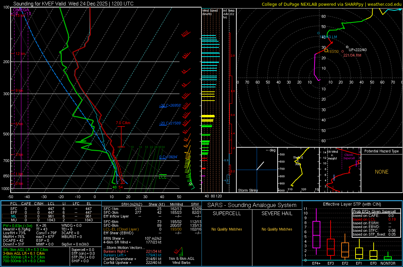Click the 7.0 C/km lapse rate label

pos(123,123)
